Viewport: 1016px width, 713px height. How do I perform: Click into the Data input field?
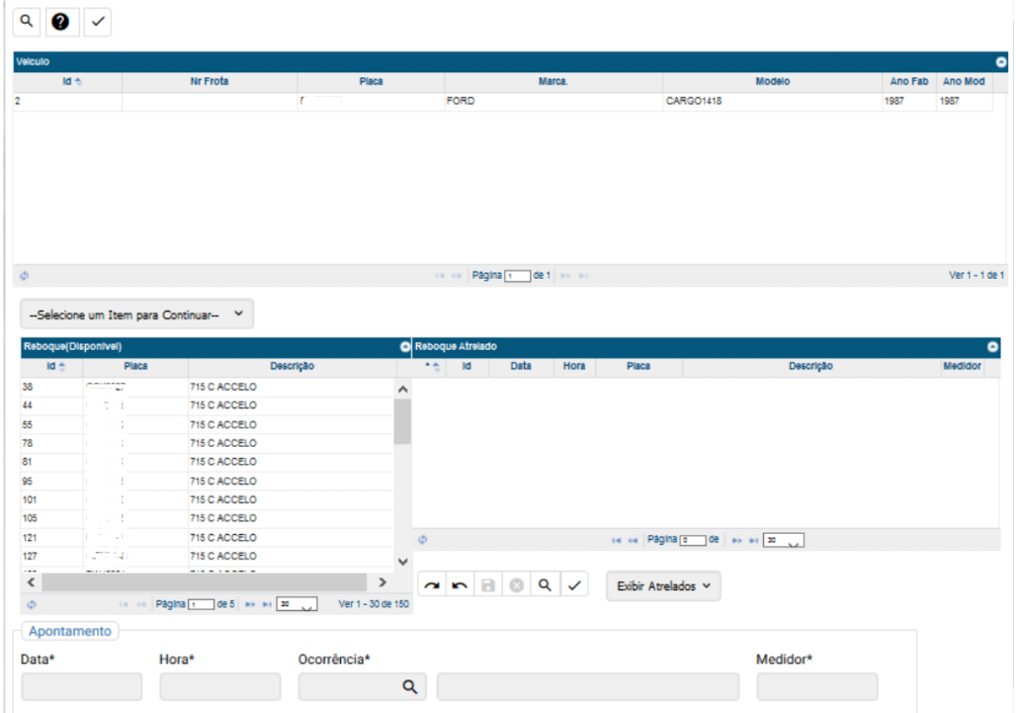81,686
